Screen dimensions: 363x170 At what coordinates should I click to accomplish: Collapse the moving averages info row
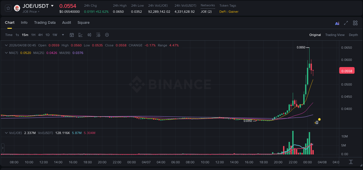pyautogui.click(x=6, y=53)
